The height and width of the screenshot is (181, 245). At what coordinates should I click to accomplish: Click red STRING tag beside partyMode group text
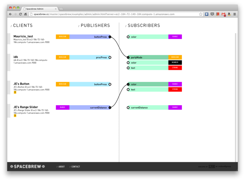point(175,68)
